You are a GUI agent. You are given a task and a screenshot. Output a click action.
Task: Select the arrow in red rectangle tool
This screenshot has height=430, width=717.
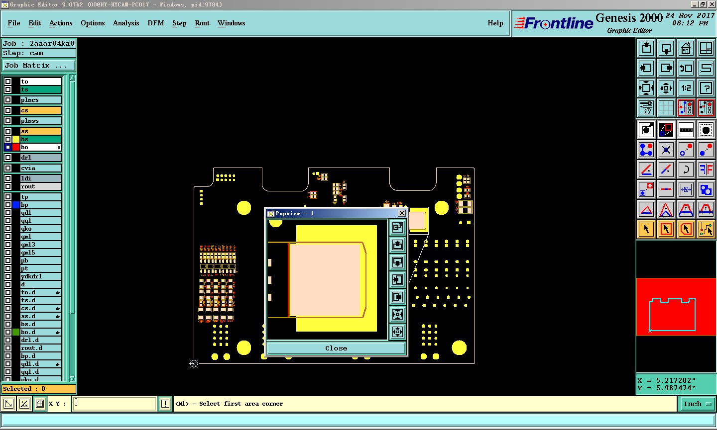tap(666, 229)
